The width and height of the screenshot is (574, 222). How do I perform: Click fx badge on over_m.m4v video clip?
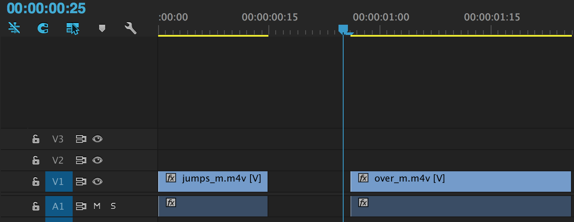tap(363, 178)
